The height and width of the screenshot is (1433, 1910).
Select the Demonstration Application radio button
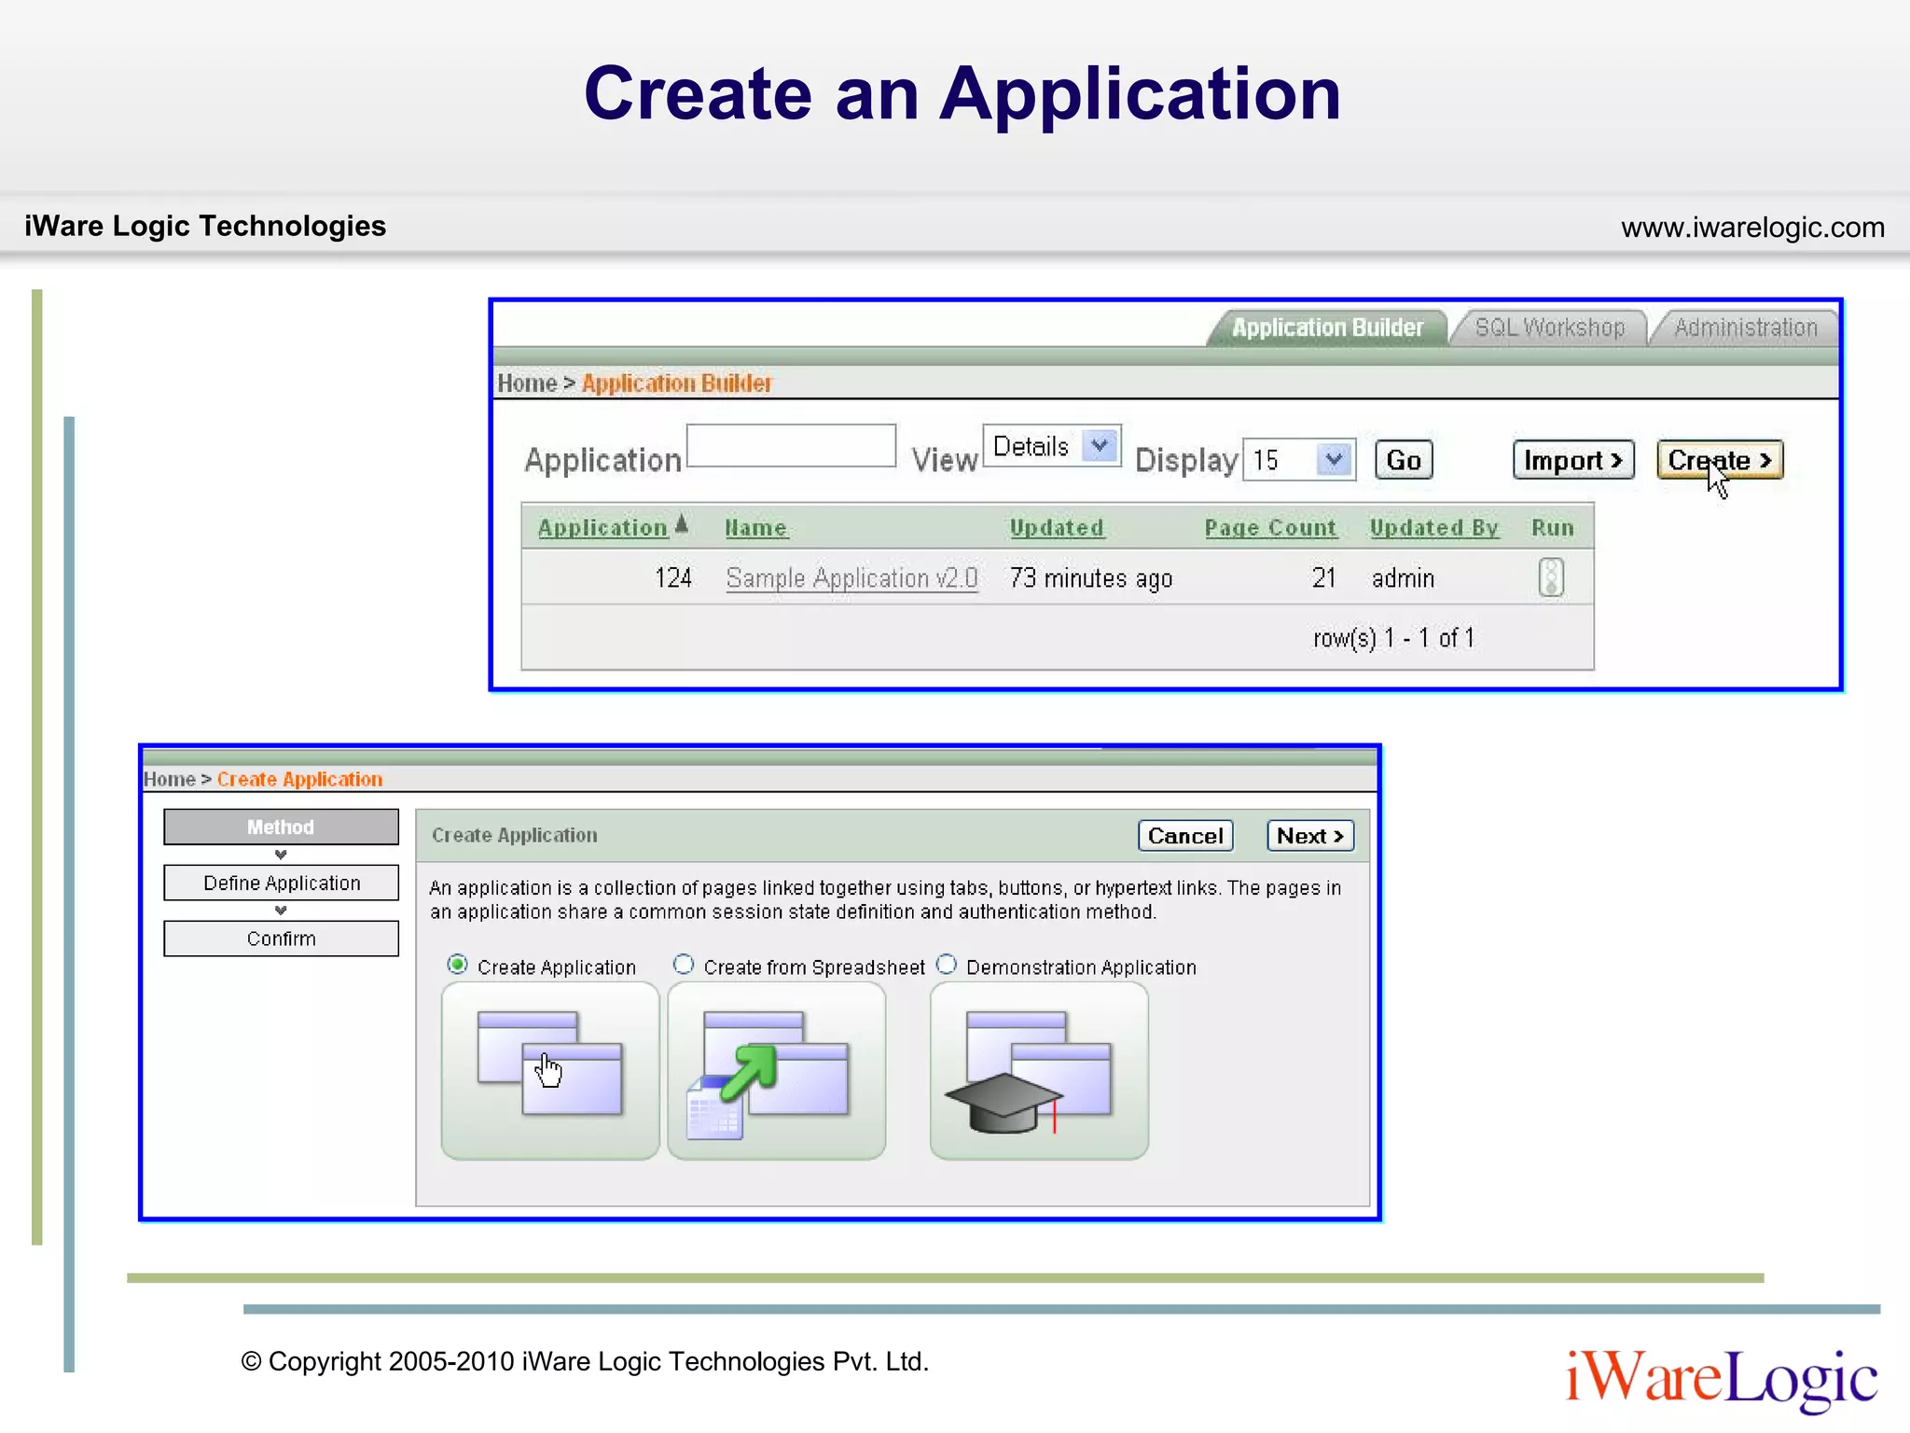pyautogui.click(x=947, y=965)
